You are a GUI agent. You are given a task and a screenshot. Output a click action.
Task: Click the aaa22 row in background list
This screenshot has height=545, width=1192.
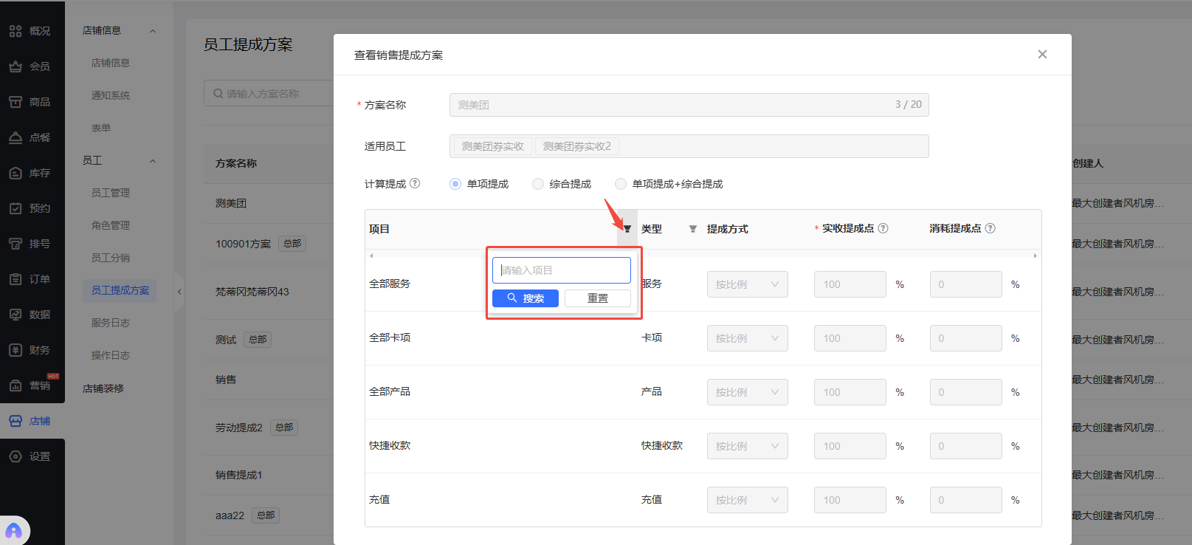[230, 515]
